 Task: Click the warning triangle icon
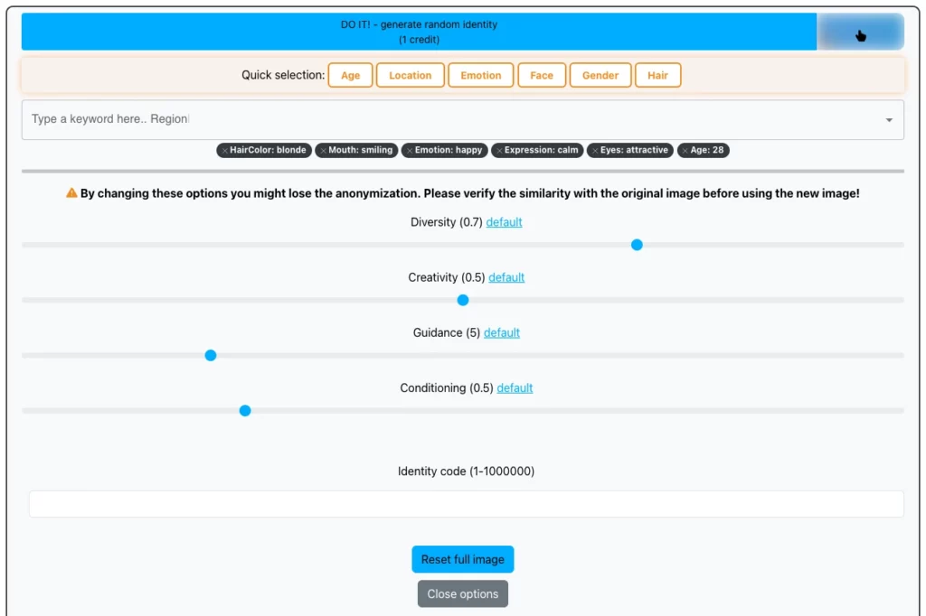coord(71,193)
